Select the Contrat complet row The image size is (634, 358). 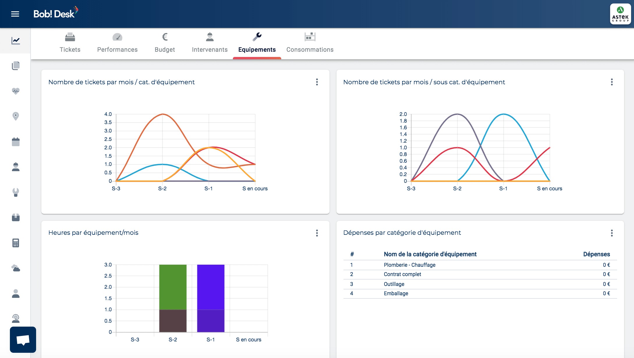click(480, 275)
